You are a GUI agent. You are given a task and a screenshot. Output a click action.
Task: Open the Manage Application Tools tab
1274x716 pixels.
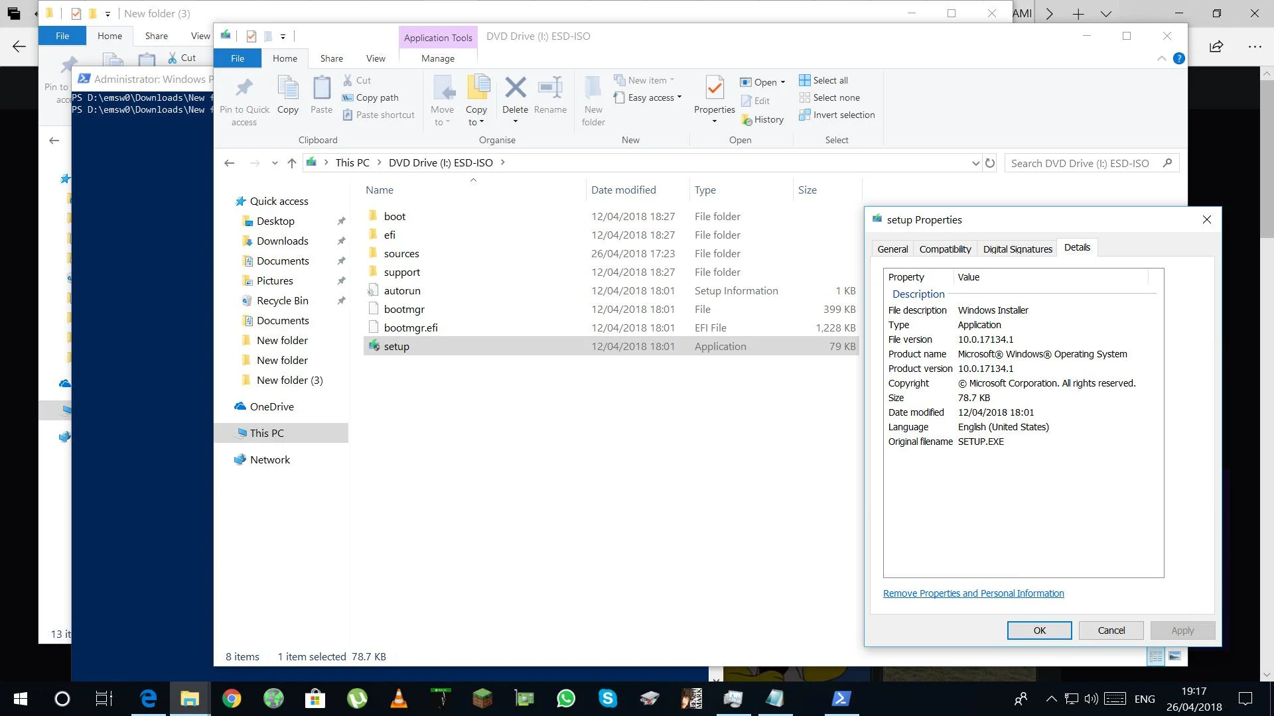(x=438, y=58)
